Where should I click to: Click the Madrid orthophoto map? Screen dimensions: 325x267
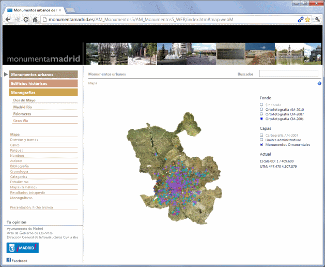pos(174,168)
